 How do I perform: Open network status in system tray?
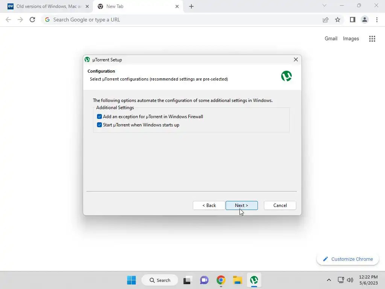(341, 280)
